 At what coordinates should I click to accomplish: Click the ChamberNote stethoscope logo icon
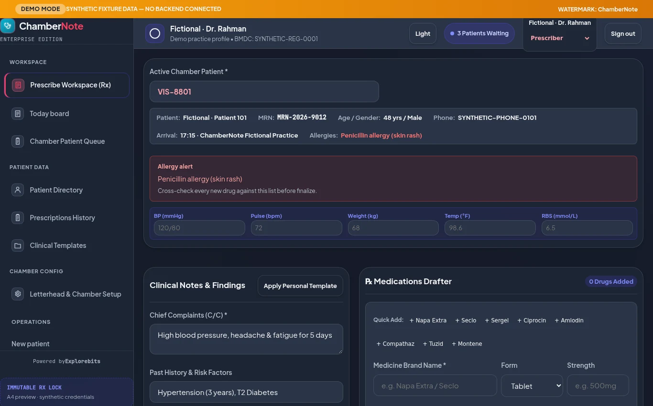[8, 26]
